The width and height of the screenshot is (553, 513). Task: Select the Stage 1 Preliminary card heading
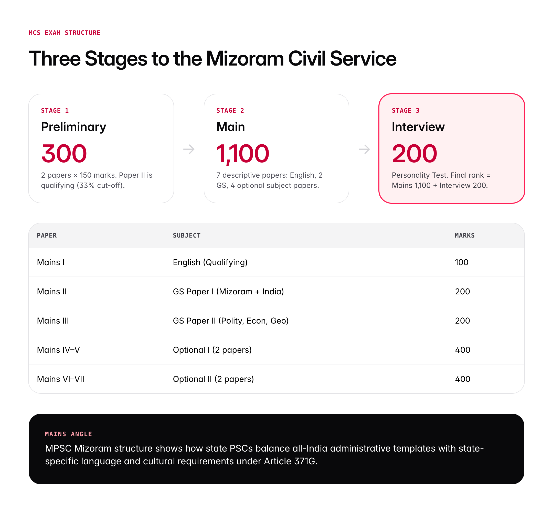[73, 127]
